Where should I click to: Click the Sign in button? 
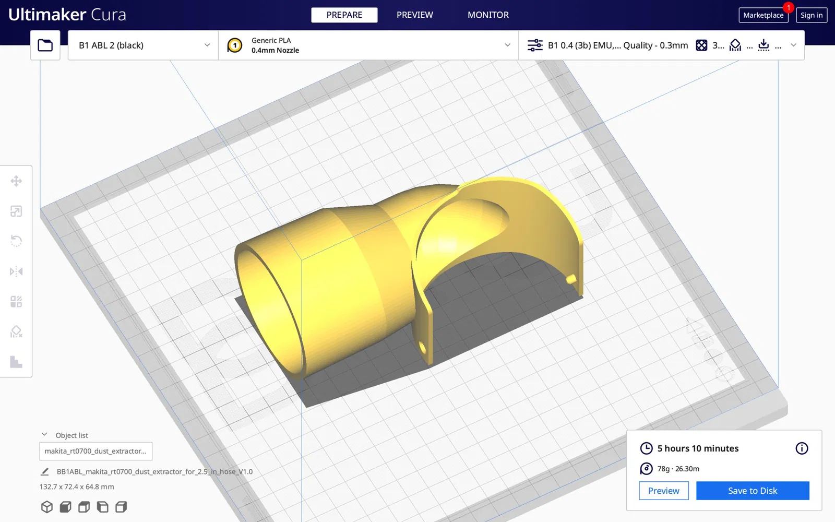812,15
